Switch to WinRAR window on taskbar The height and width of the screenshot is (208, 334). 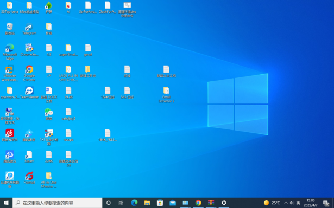(x=211, y=203)
